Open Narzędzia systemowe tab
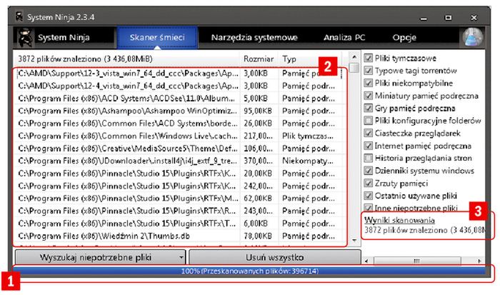 254,38
